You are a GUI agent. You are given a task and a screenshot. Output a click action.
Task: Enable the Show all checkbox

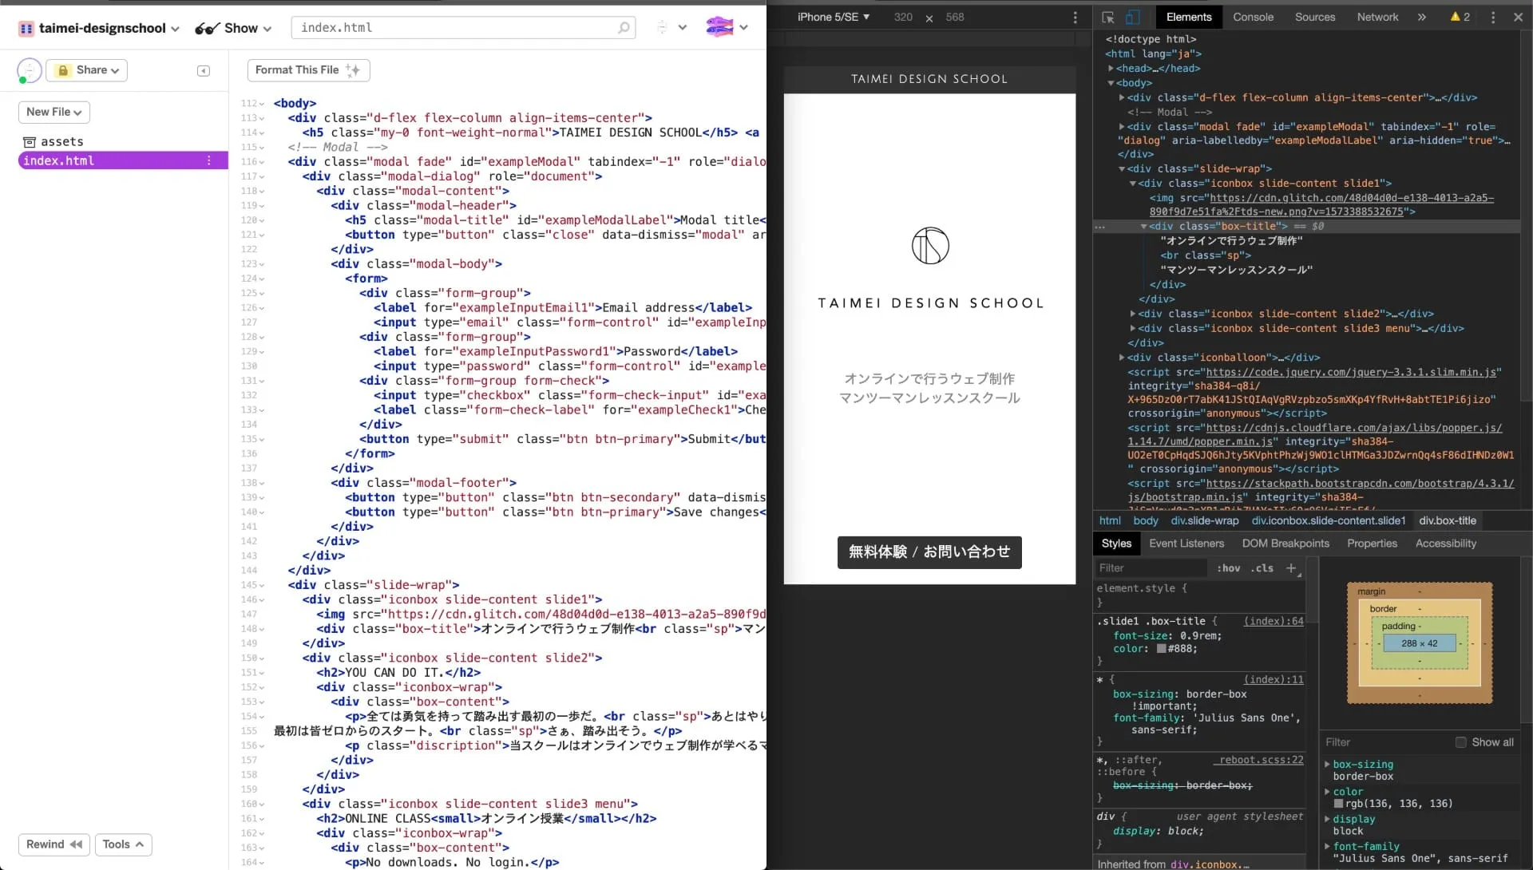tap(1460, 742)
